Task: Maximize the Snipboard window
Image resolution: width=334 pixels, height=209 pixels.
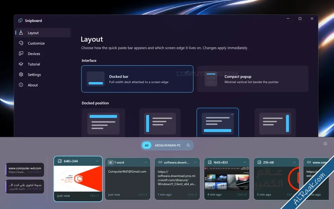Action: pyautogui.click(x=300, y=19)
